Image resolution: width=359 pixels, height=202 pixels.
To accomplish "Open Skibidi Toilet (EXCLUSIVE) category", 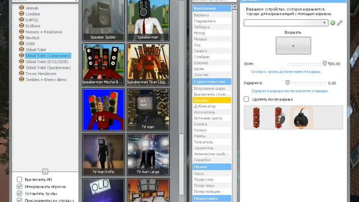I will [47, 62].
